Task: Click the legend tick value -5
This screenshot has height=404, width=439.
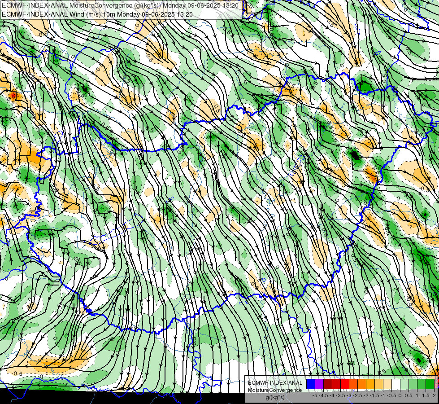Action: click(315, 395)
